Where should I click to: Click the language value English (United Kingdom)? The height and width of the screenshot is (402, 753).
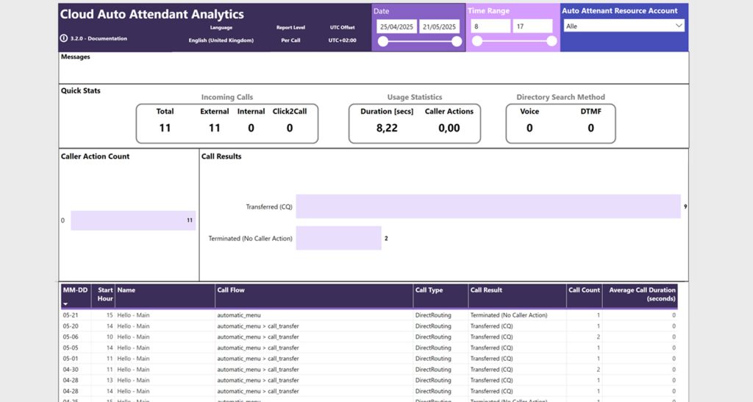[x=221, y=40]
